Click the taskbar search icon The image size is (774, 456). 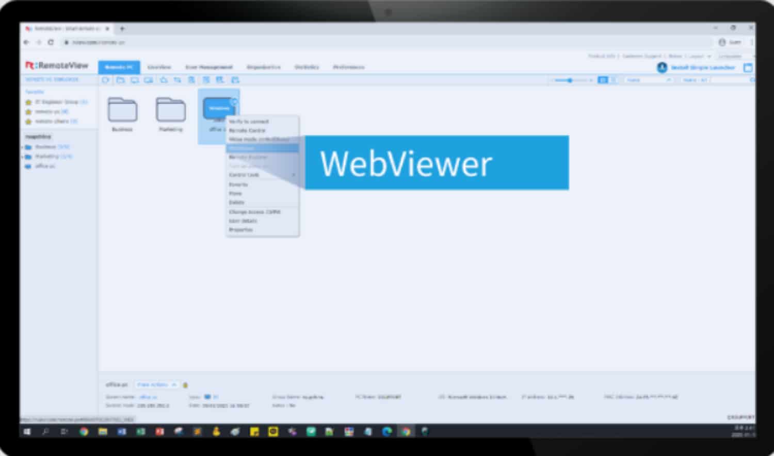[46, 432]
